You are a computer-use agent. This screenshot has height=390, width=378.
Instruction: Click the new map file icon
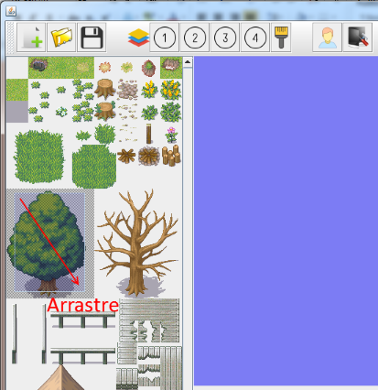coord(31,38)
